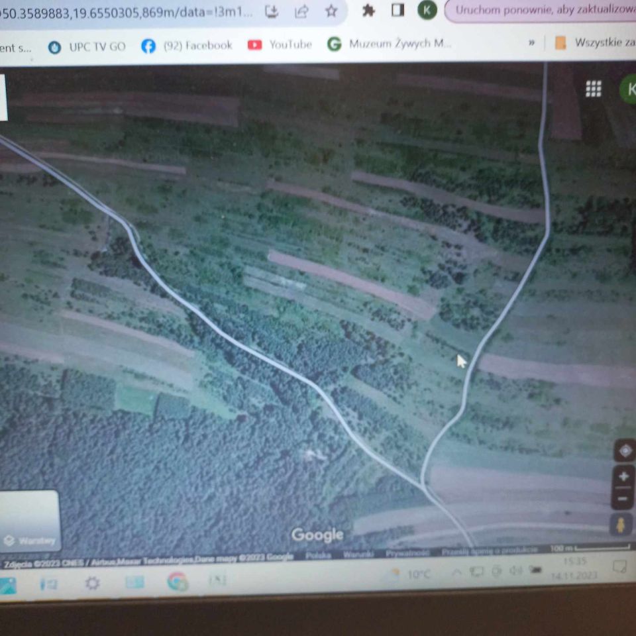Open the share icon next to the address bar

click(301, 11)
